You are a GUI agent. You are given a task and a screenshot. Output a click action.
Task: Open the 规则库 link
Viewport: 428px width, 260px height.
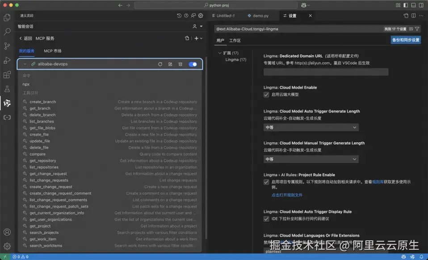pos(378,182)
